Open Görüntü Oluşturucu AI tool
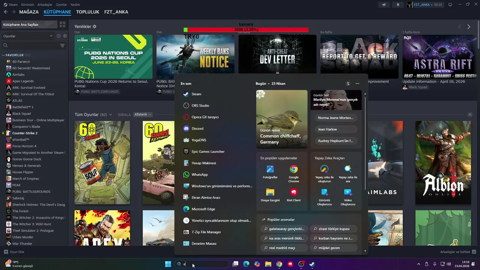The image size is (480, 270). click(x=324, y=197)
